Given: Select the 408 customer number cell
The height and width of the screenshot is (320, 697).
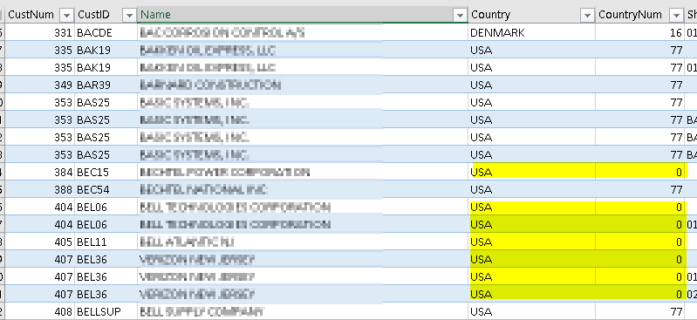Looking at the screenshot, I should [39, 311].
